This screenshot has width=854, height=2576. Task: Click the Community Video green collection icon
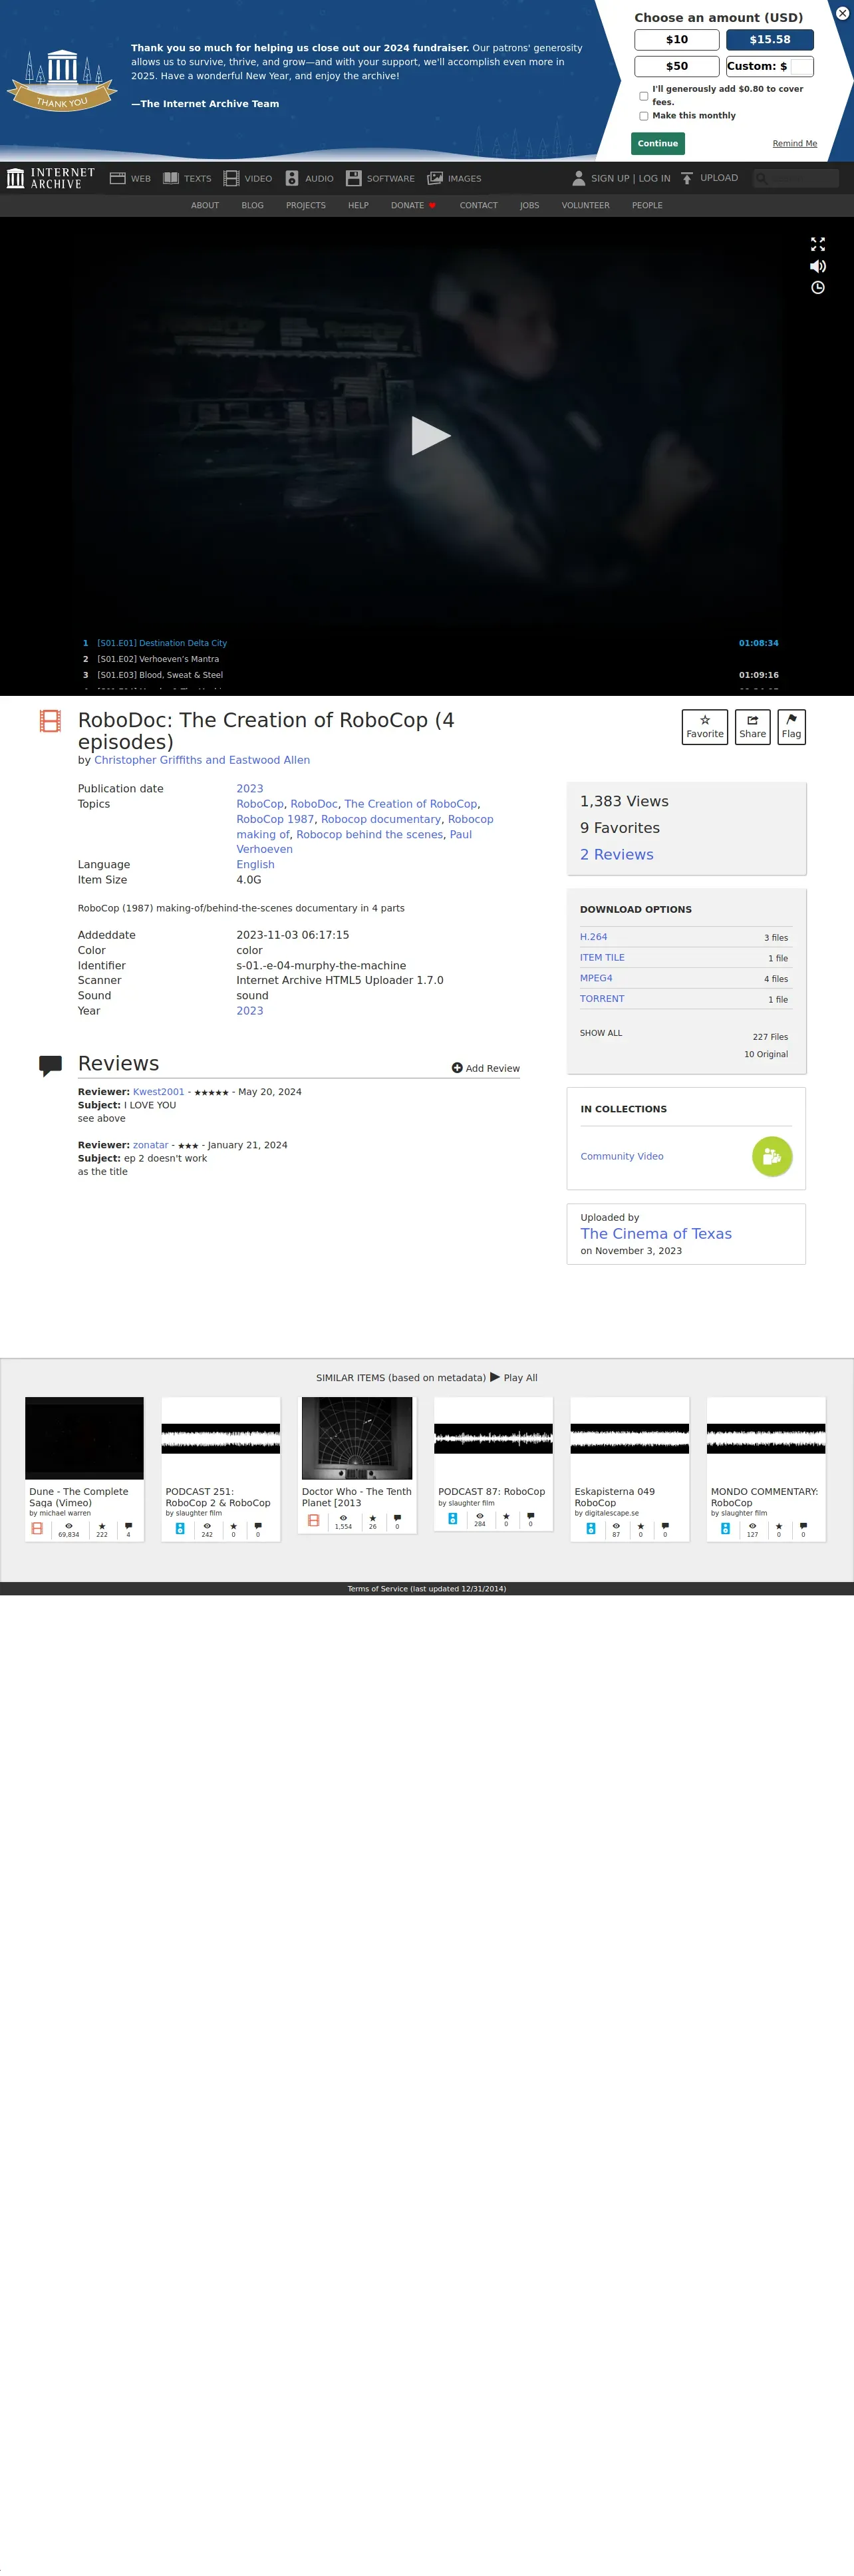[772, 1157]
